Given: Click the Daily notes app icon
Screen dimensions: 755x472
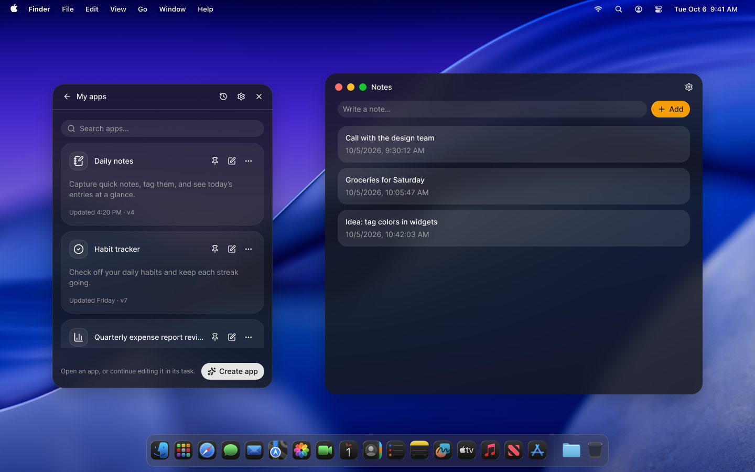Looking at the screenshot, I should pyautogui.click(x=79, y=161).
